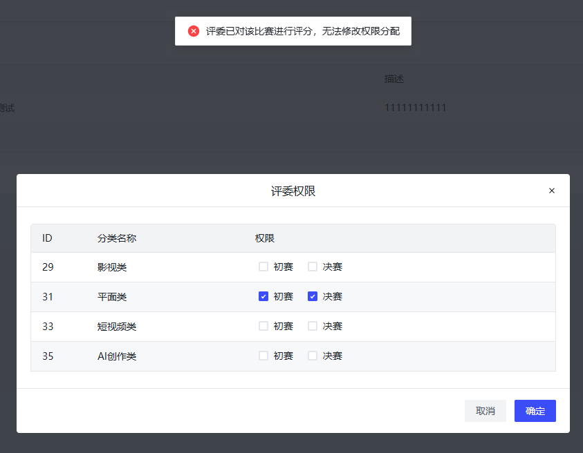Click the 确定 confirm button

pyautogui.click(x=535, y=411)
